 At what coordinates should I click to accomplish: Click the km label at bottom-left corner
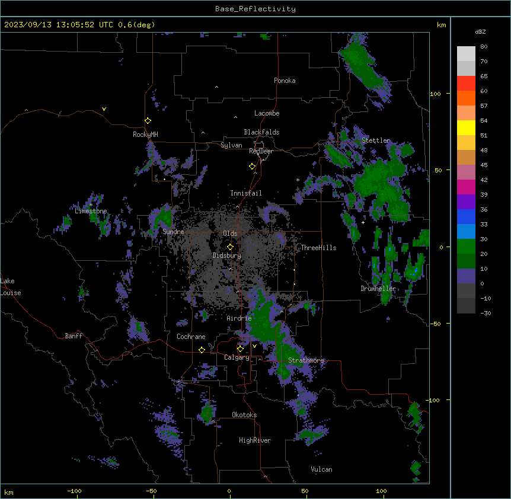9,492
